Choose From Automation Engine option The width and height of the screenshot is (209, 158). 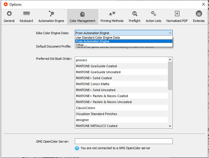124,41
